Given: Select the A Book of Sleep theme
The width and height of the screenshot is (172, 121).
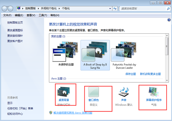Looking at the screenshot, I should pyautogui.click(x=95, y=55).
